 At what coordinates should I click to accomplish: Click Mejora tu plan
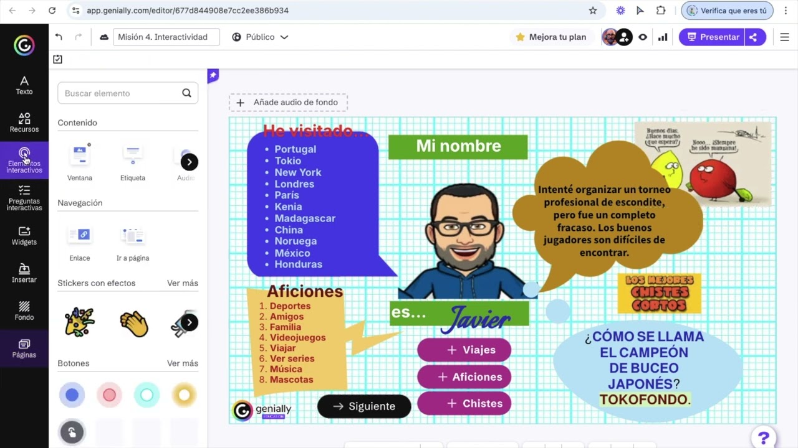[551, 37]
